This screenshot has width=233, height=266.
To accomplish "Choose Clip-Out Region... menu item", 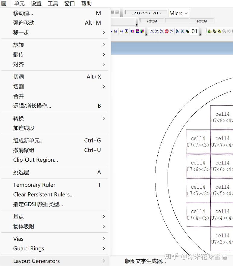I will point(55,160).
